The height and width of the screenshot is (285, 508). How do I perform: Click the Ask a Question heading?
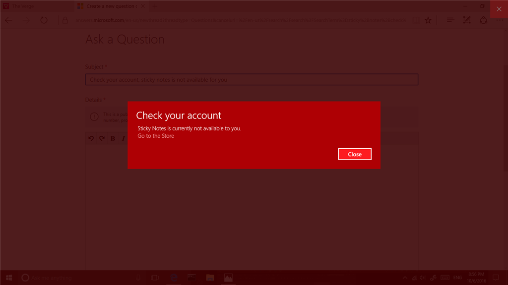(x=125, y=39)
